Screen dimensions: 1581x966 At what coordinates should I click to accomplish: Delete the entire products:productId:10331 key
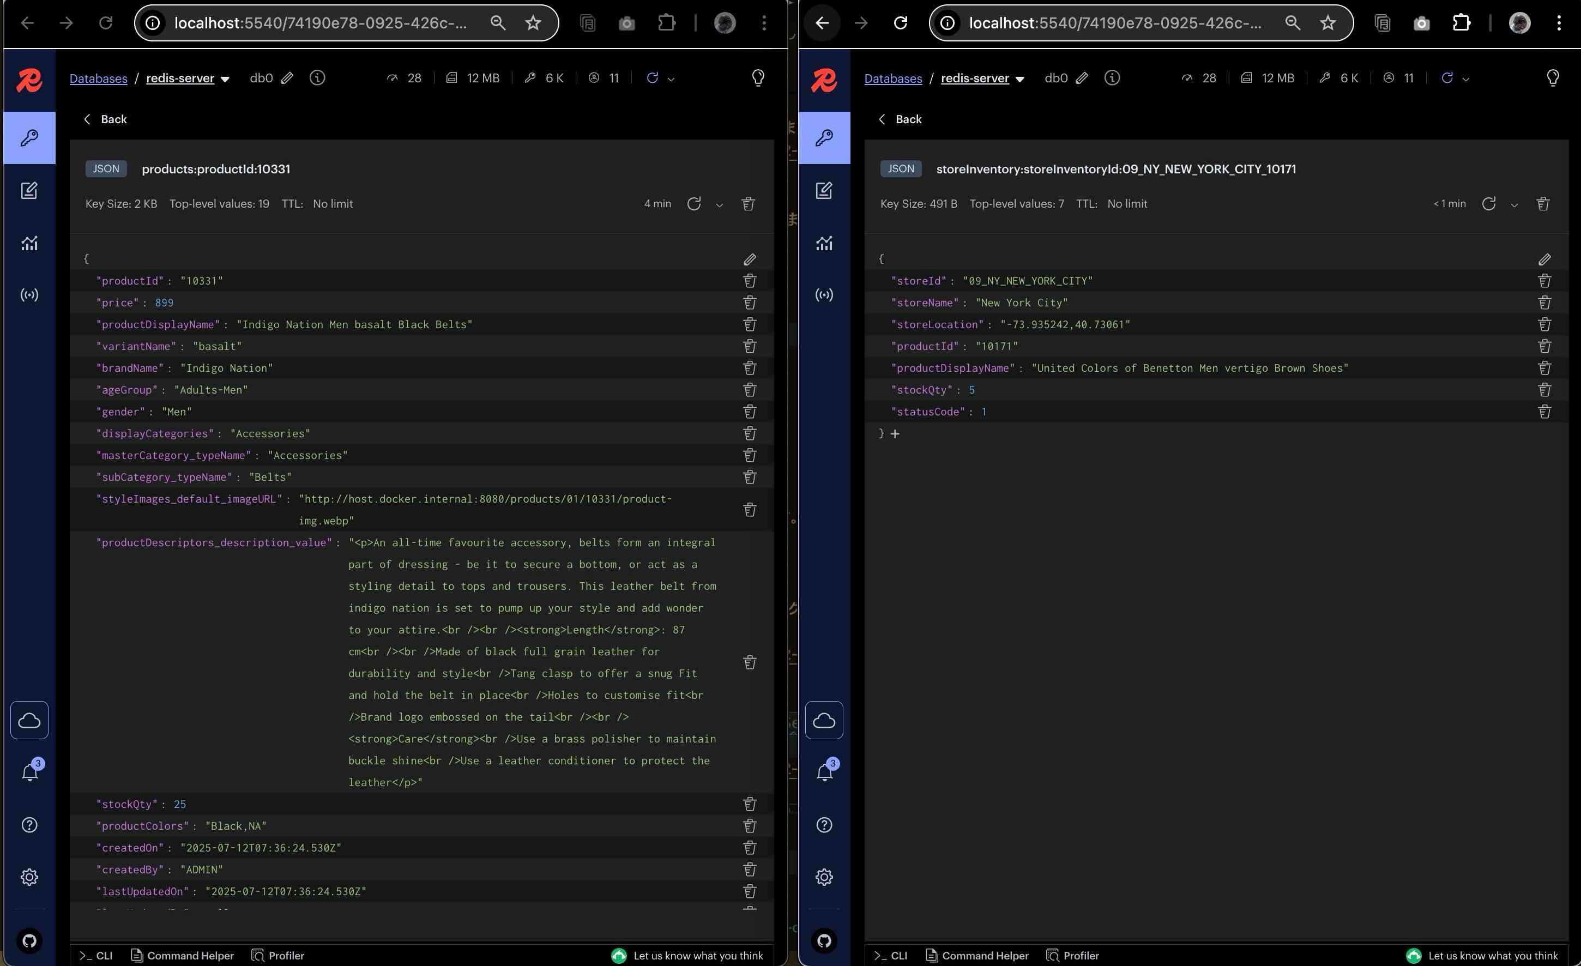748,204
